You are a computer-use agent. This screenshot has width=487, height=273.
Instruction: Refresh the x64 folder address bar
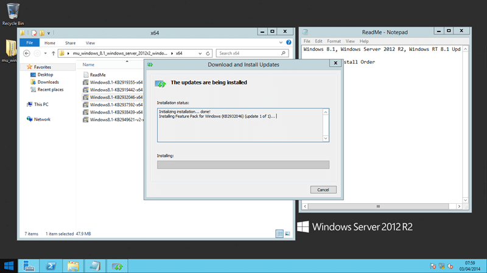coord(208,53)
